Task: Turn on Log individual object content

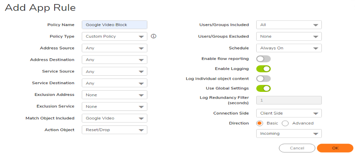Action: click(x=263, y=79)
